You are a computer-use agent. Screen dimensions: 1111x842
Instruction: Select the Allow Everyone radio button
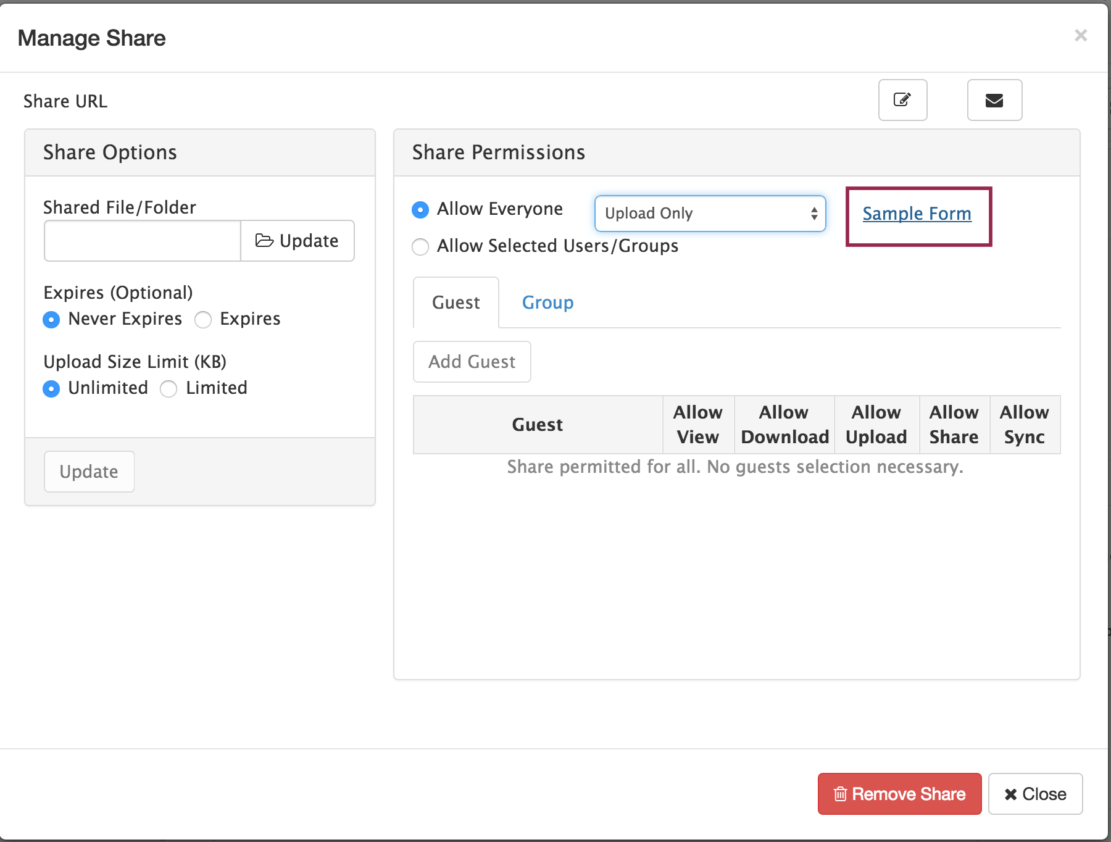point(420,210)
